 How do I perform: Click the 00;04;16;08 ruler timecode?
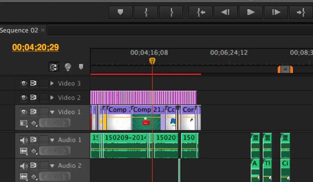pyautogui.click(x=149, y=53)
